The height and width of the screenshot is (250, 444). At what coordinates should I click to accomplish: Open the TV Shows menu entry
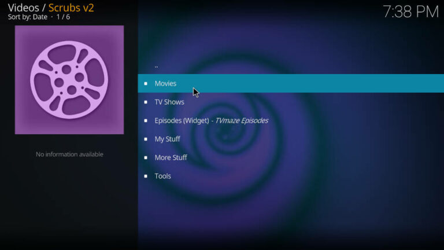point(291,102)
